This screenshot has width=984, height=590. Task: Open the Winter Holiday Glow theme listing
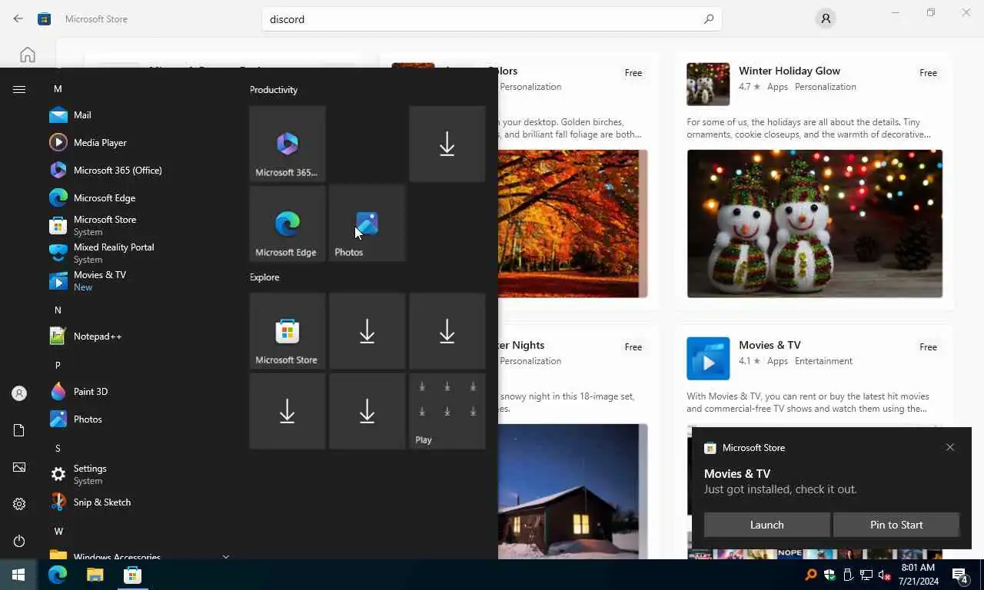815,183
